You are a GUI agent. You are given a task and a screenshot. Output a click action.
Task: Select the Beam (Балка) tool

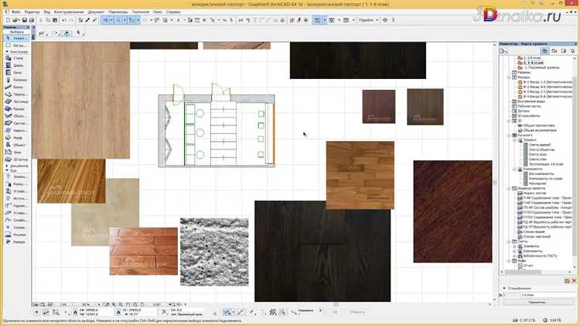(x=16, y=87)
